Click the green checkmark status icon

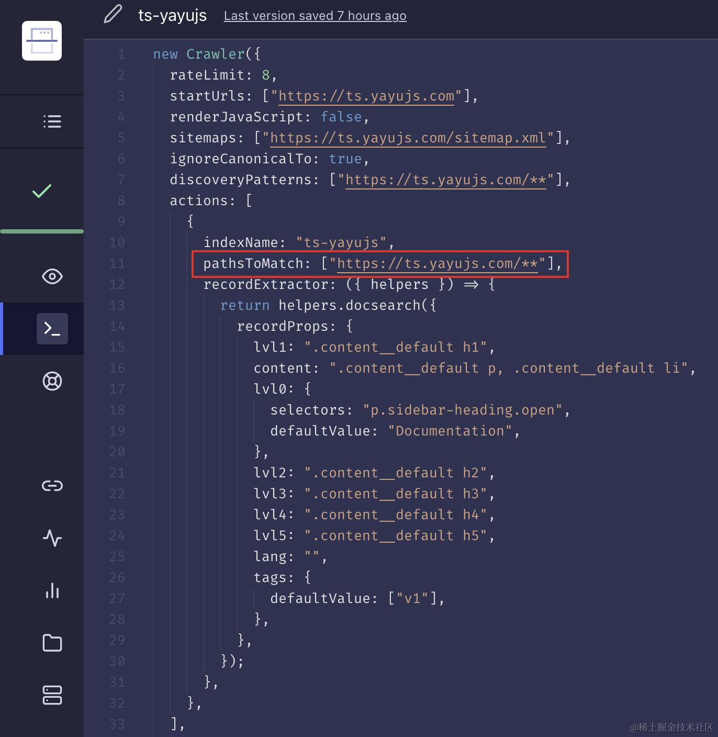click(42, 191)
